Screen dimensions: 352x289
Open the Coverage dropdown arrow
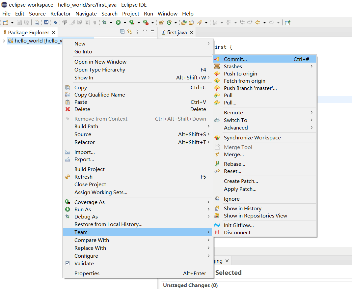point(139,22)
